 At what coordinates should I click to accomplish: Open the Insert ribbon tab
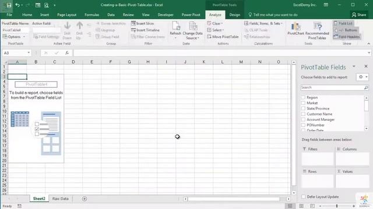[44, 15]
